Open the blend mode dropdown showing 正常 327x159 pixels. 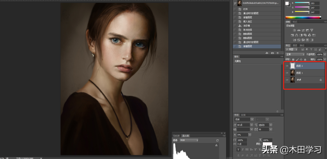point(295,54)
